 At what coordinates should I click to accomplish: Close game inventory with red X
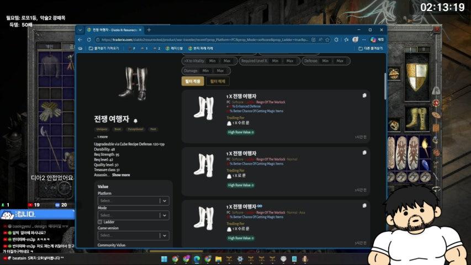click(x=437, y=29)
